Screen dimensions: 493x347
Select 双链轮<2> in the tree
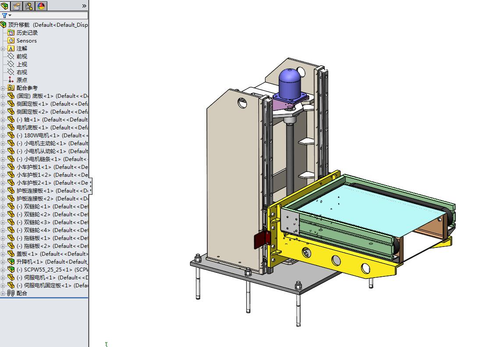click(x=52, y=214)
